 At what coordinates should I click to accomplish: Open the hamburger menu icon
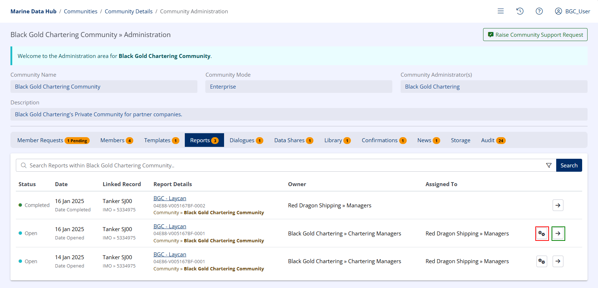point(500,11)
